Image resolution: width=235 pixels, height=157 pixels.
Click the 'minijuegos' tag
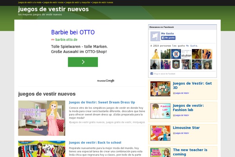click(139, 122)
